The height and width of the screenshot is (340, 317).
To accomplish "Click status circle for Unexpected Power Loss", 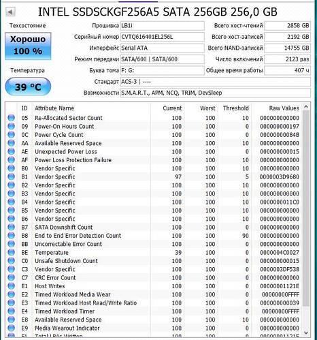I will [11, 151].
